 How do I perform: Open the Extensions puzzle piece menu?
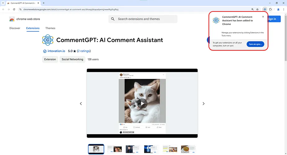270,9
